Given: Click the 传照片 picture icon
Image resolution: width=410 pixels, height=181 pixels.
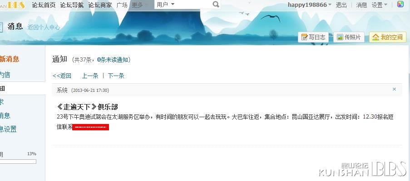Looking at the screenshot, I should coord(340,37).
